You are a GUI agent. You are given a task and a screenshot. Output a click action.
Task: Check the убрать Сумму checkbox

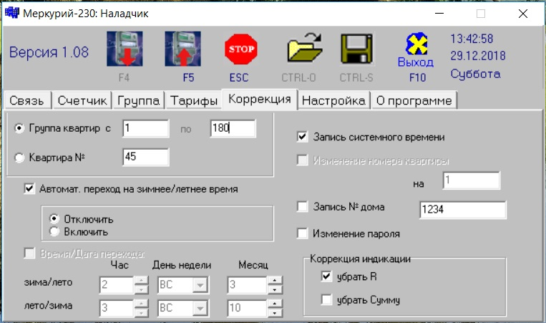(326, 299)
